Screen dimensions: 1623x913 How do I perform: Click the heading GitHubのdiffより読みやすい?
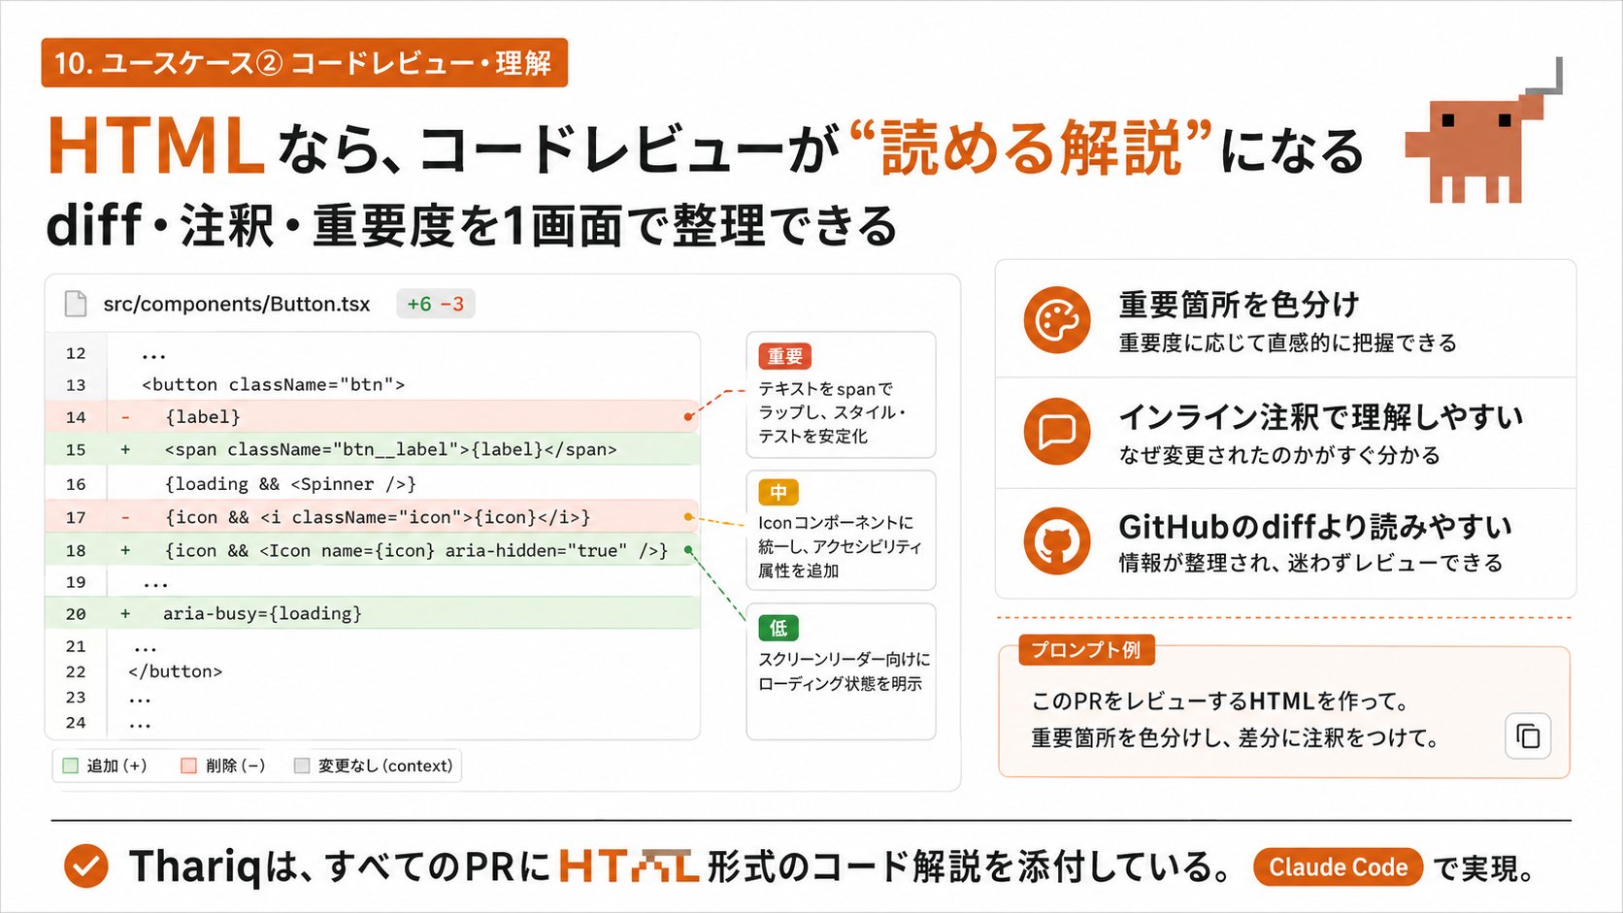[1315, 527]
